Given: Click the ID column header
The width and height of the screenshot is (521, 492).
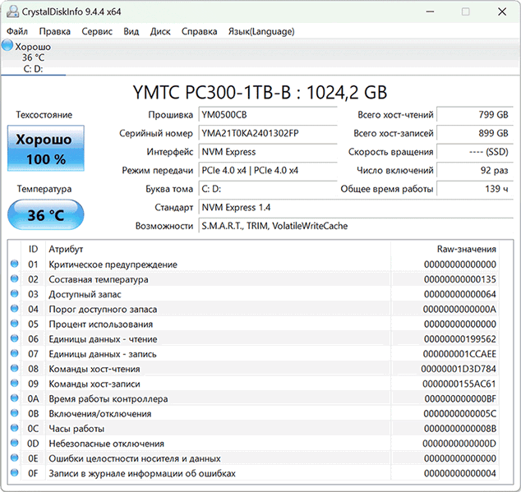Looking at the screenshot, I should pyautogui.click(x=33, y=249).
